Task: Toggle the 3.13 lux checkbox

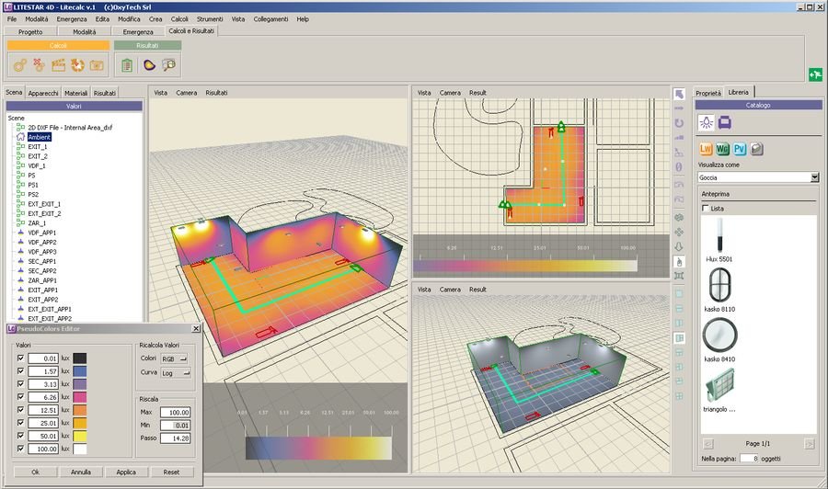Action: [20, 384]
